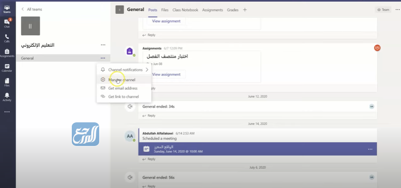This screenshot has height=188, width=401.
Task: Open Files in the left rail
Action: (x=7, y=83)
